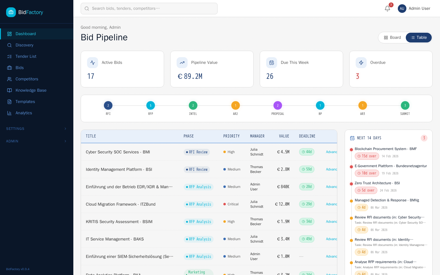The height and width of the screenshot is (275, 440).
Task: Open Identity Management Platform - BSI row
Action: tap(209, 169)
